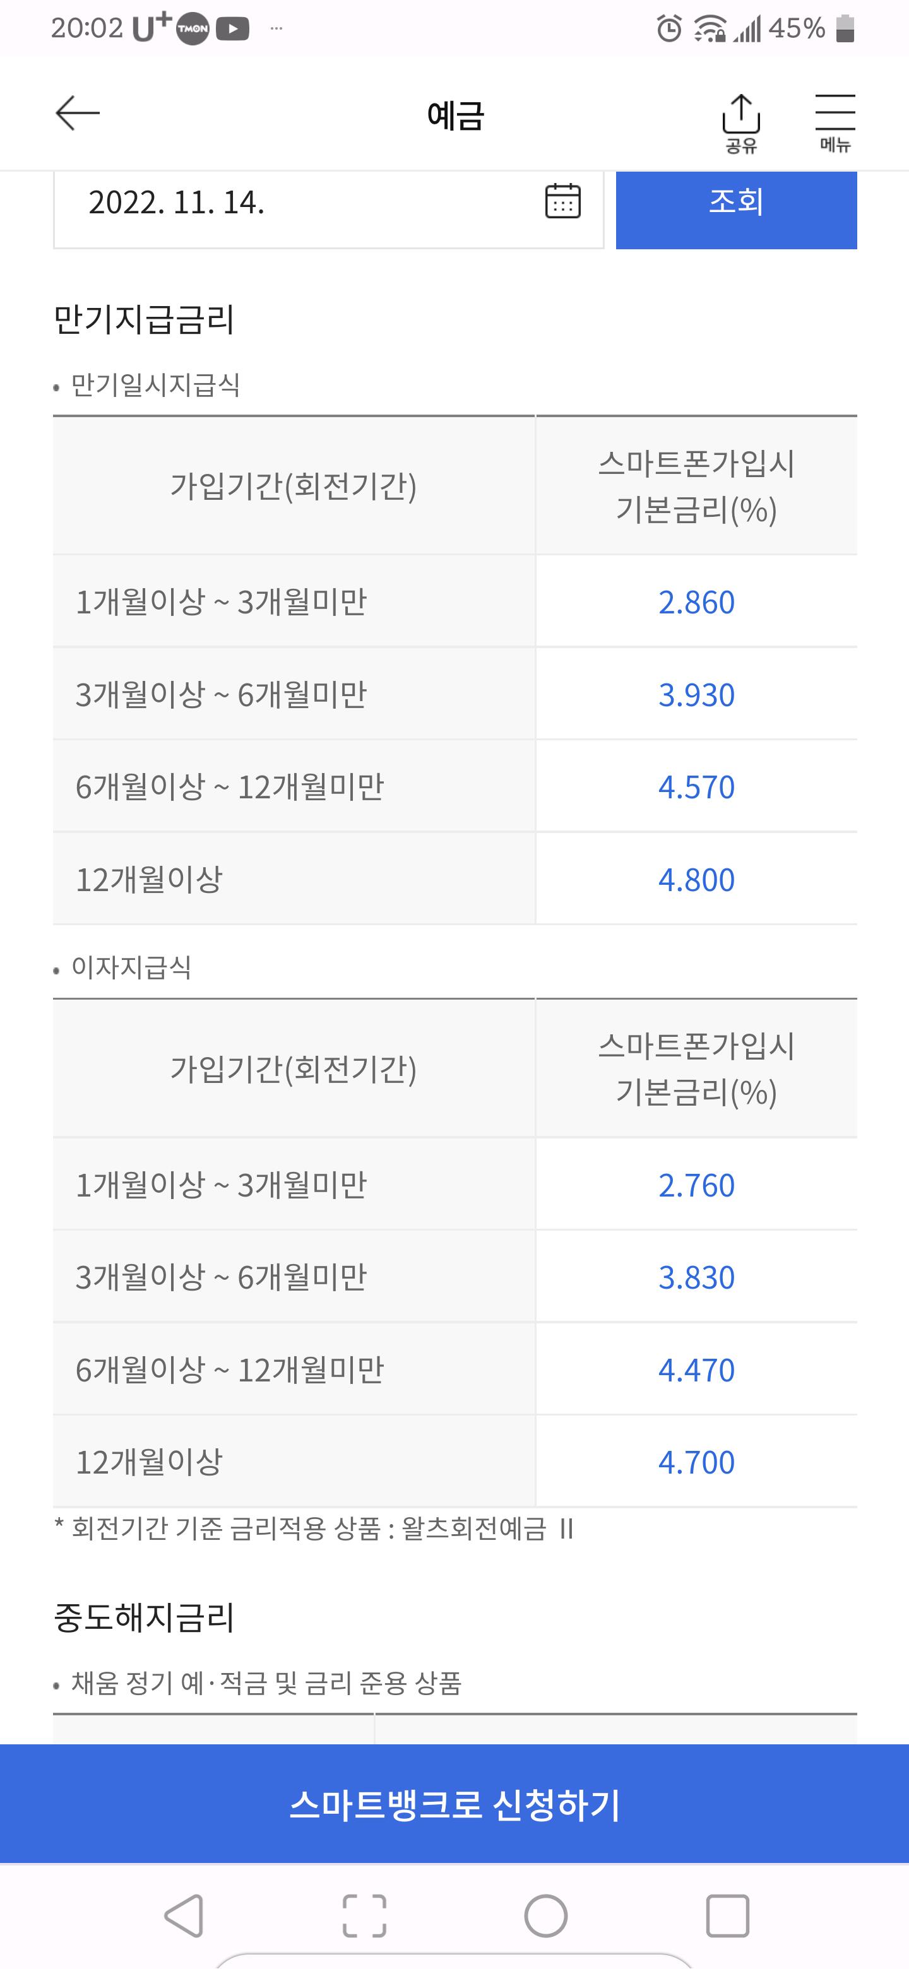Tap the Android recent apps square
The width and height of the screenshot is (909, 1969).
(x=727, y=1915)
